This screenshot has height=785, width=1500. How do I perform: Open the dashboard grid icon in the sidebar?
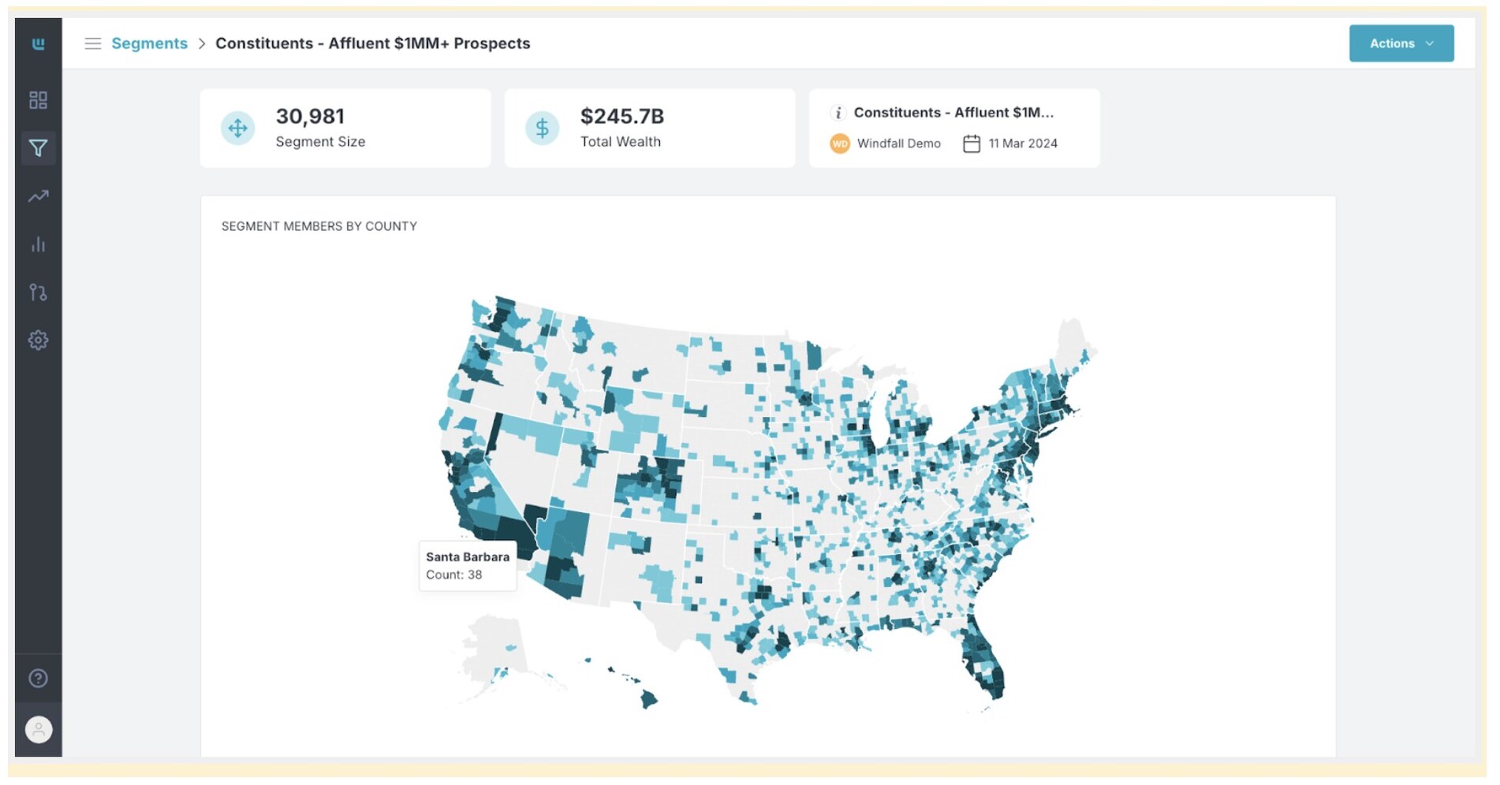click(x=38, y=100)
